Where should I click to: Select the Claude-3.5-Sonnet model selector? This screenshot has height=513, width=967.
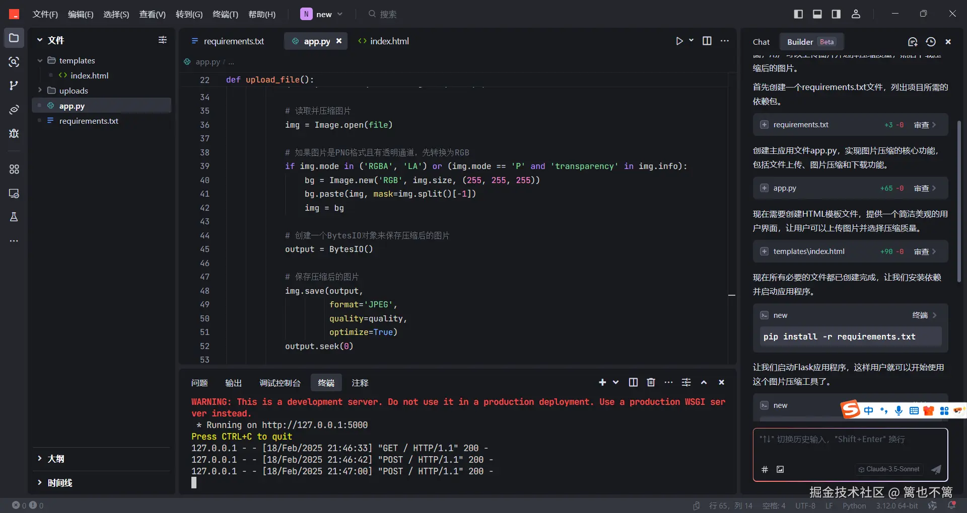pyautogui.click(x=889, y=469)
